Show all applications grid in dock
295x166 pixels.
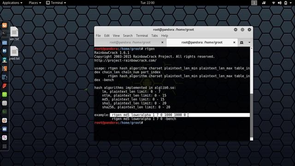[5, 147]
